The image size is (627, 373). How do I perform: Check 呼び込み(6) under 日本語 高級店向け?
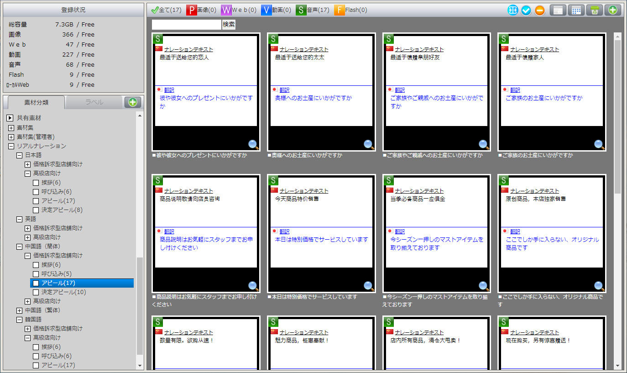[x=36, y=192]
